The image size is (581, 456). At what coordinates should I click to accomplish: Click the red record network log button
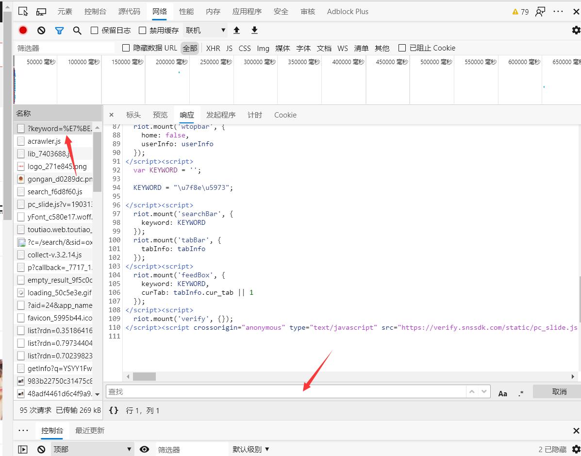pyautogui.click(x=23, y=30)
